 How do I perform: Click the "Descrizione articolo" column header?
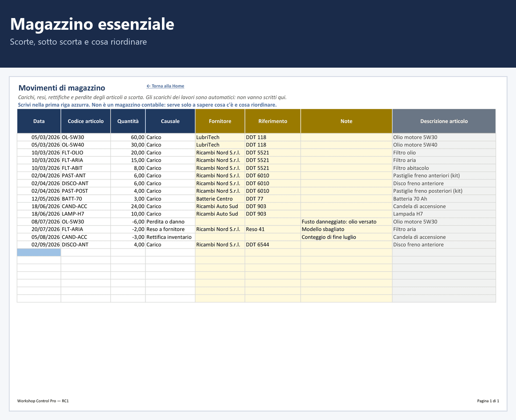444,121
